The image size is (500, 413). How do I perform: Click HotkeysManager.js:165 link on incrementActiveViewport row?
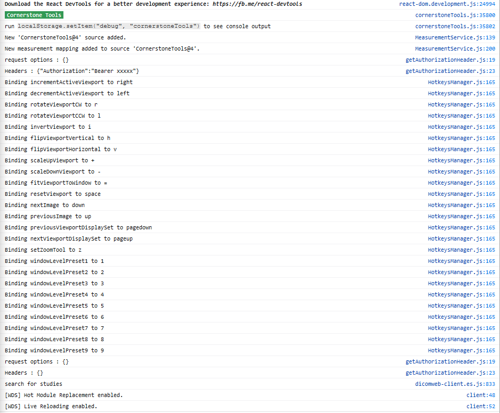click(x=462, y=82)
